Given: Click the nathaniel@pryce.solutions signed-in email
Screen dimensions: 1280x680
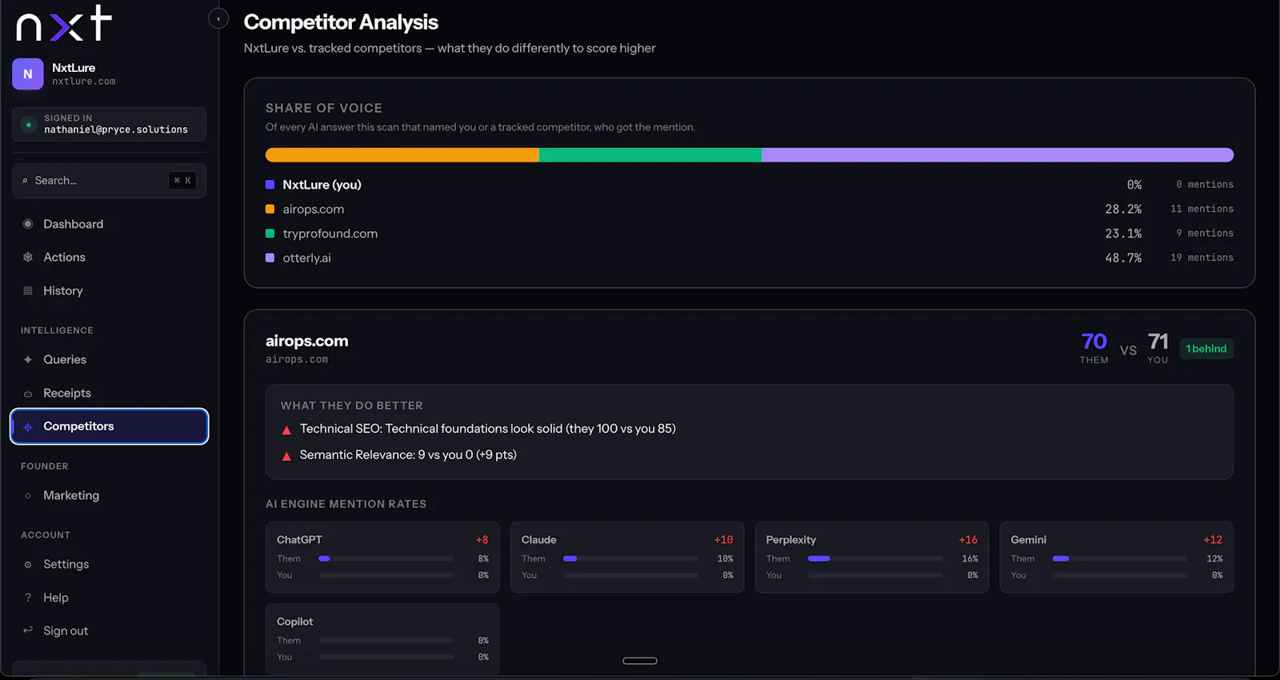Looking at the screenshot, I should [116, 130].
